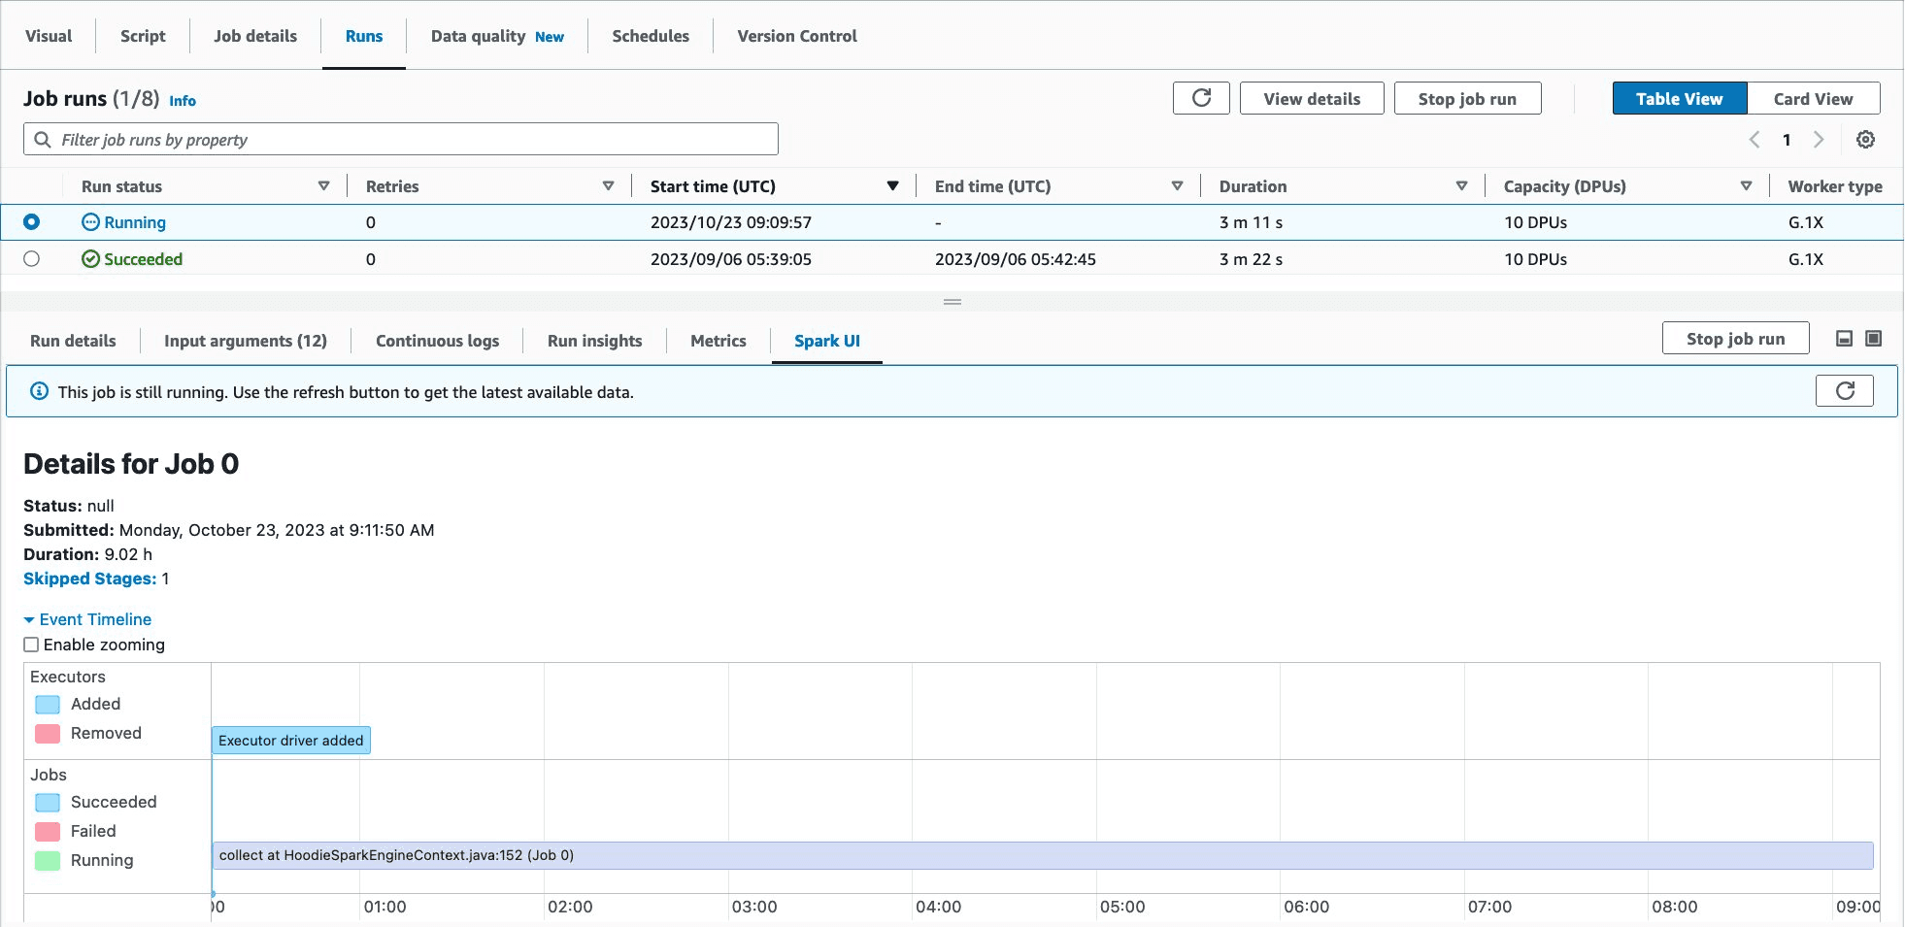The image size is (1905, 927).
Task: Switch to Continuous logs tab
Action: [437, 341]
